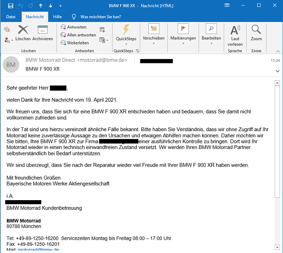Go to previous item with up arrow
283x253 pixels.
click(x=40, y=6)
